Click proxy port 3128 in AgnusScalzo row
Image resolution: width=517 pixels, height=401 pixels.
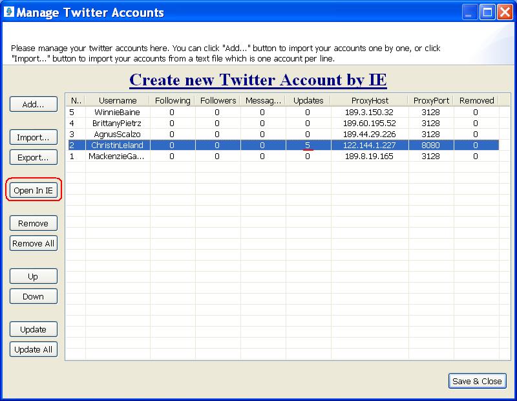pos(430,135)
